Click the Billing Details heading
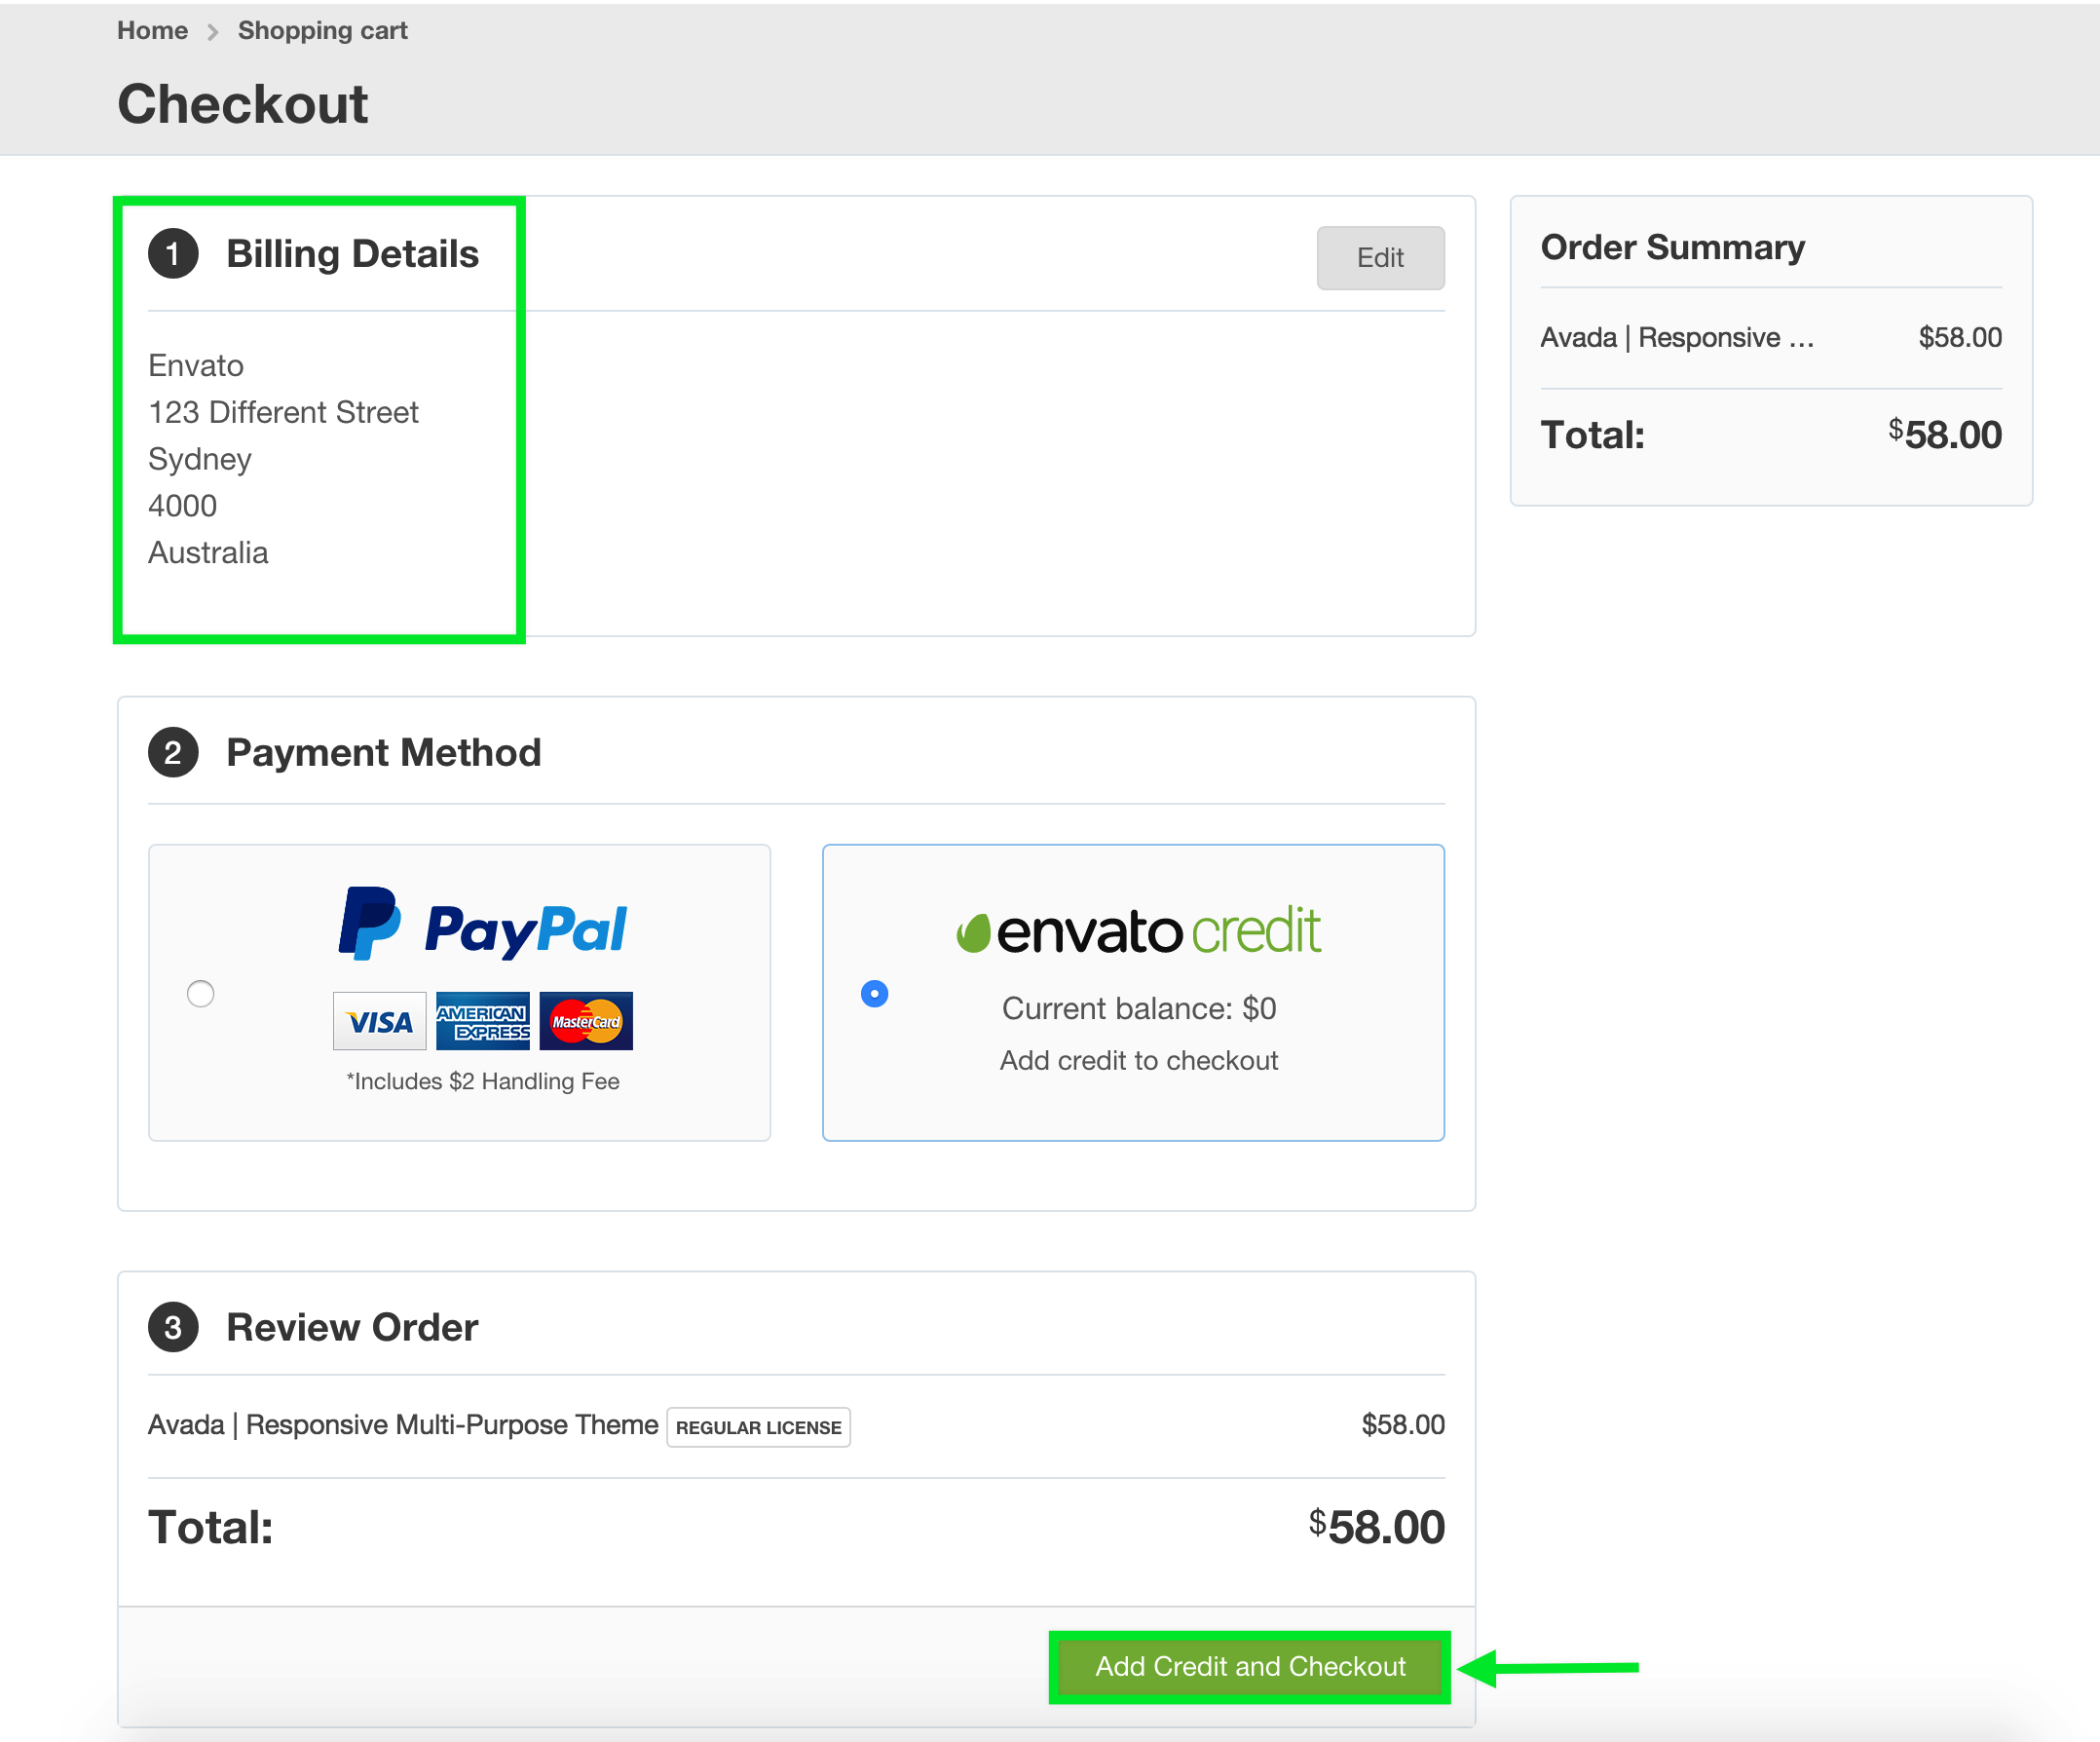This screenshot has width=2100, height=1742. pos(352,254)
